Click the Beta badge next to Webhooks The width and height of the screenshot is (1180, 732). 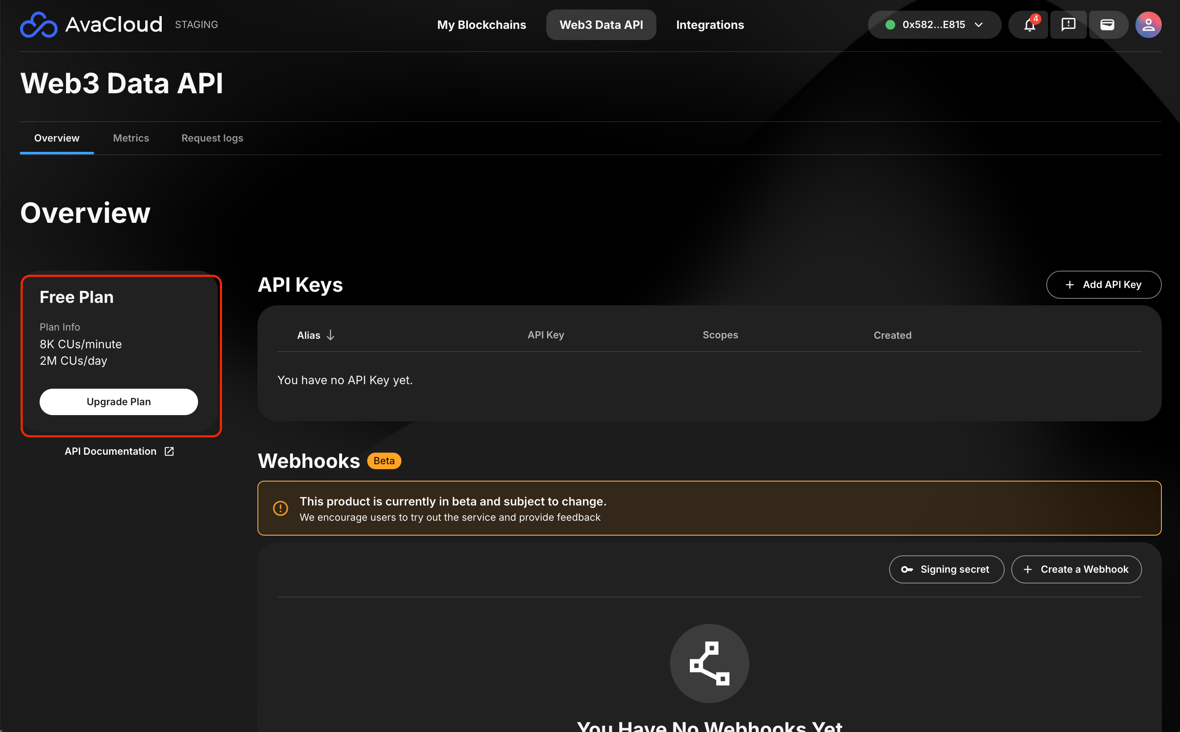383,460
